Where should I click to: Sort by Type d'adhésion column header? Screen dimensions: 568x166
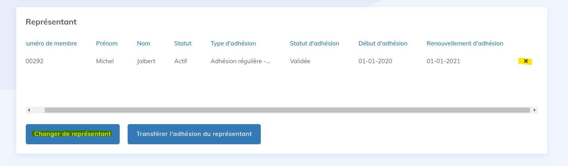tap(233, 43)
